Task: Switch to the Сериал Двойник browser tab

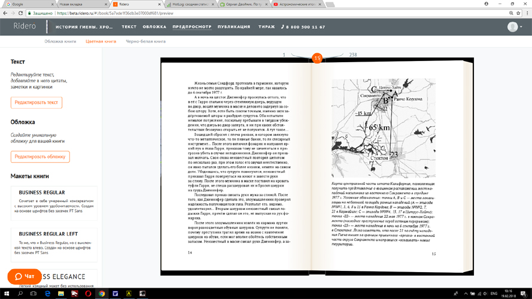Action: pyautogui.click(x=244, y=4)
